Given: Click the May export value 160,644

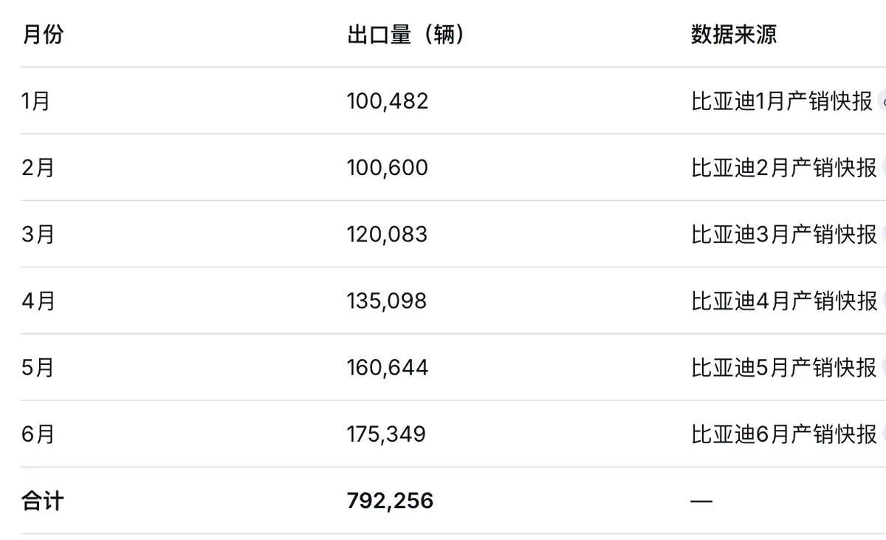Looking at the screenshot, I should (x=388, y=367).
